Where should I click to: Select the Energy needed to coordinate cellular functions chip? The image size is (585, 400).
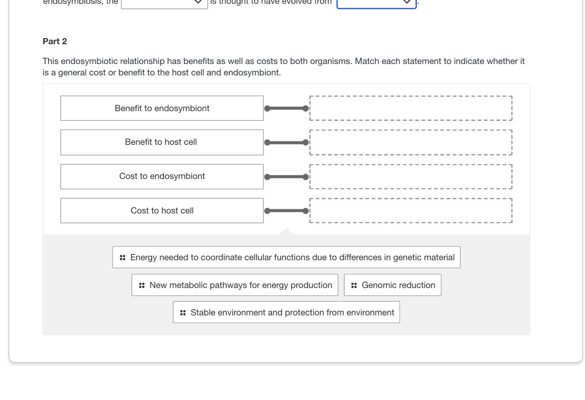click(292, 257)
